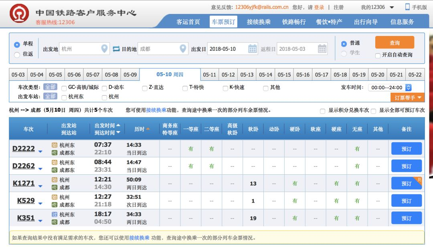
Task: Enable the GC-高铁/城际 train type checkbox
Action: 64,88
